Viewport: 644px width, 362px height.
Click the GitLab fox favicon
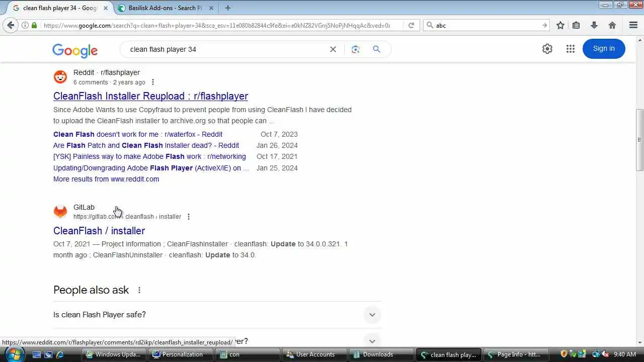[x=60, y=212]
